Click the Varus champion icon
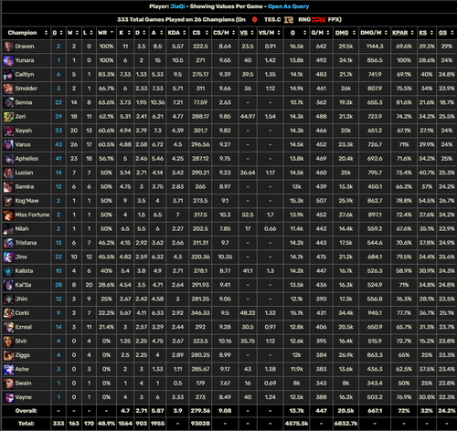 click(x=8, y=144)
